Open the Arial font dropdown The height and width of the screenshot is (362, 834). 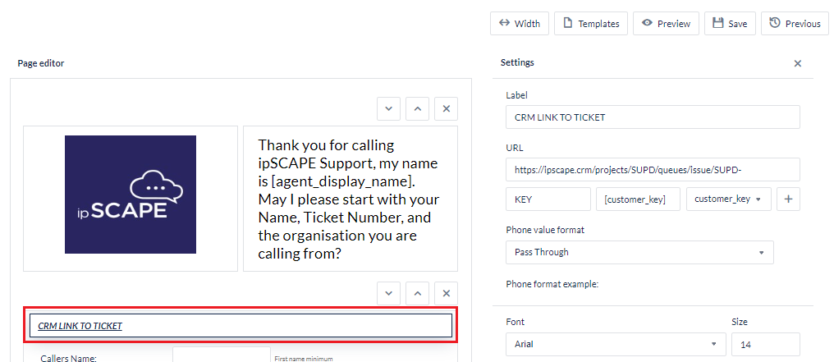coord(616,345)
